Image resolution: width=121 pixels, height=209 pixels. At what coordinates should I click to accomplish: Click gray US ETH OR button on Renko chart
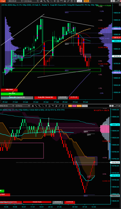58,202
